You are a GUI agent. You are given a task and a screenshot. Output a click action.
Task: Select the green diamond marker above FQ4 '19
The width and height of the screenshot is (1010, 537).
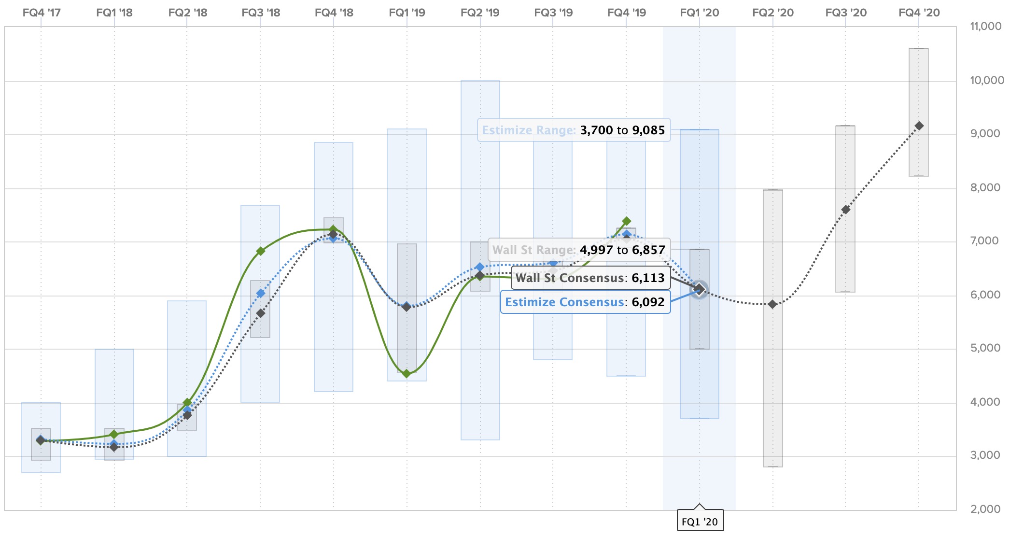pyautogui.click(x=627, y=221)
